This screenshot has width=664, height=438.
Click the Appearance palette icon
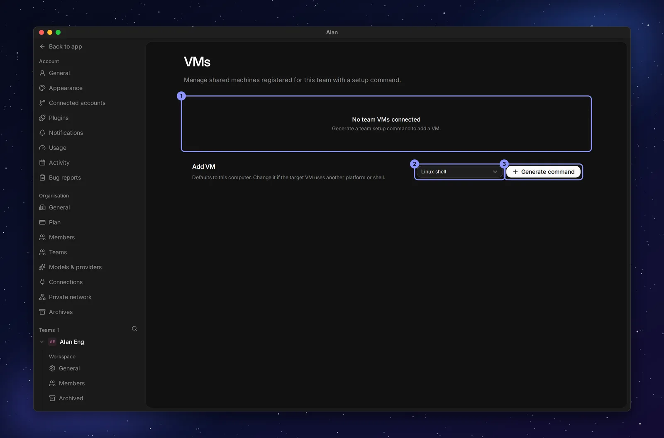pos(42,88)
